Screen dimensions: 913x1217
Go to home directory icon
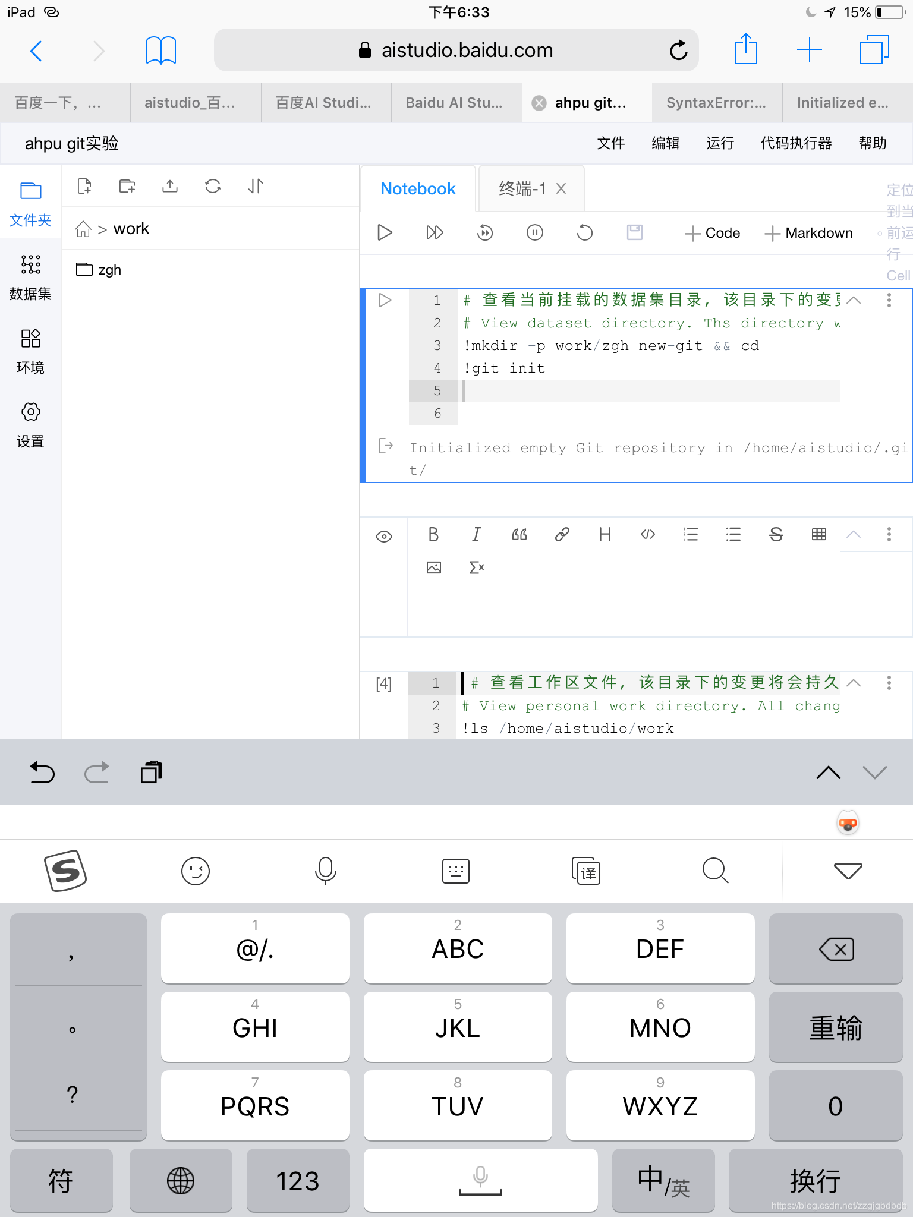83,229
